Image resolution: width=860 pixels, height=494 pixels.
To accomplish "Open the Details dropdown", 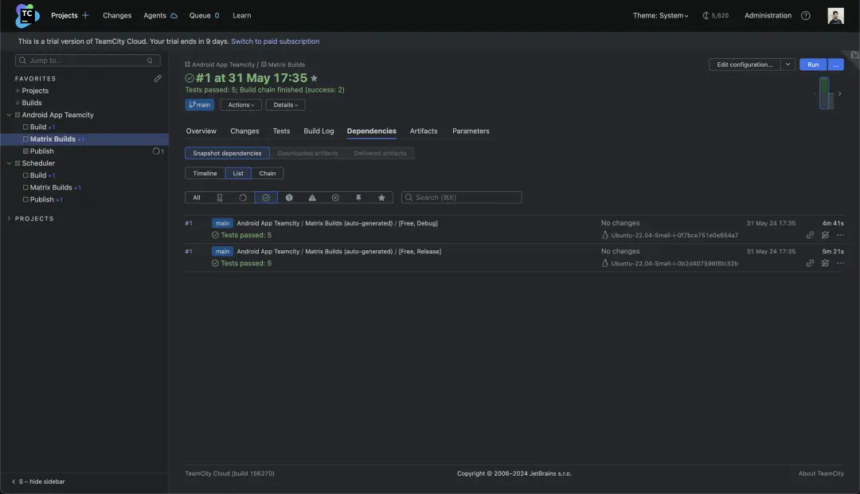I will click(285, 105).
